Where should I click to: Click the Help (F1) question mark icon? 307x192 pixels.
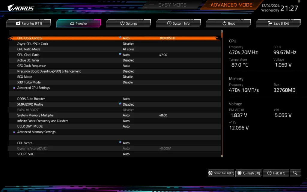coord(269,173)
